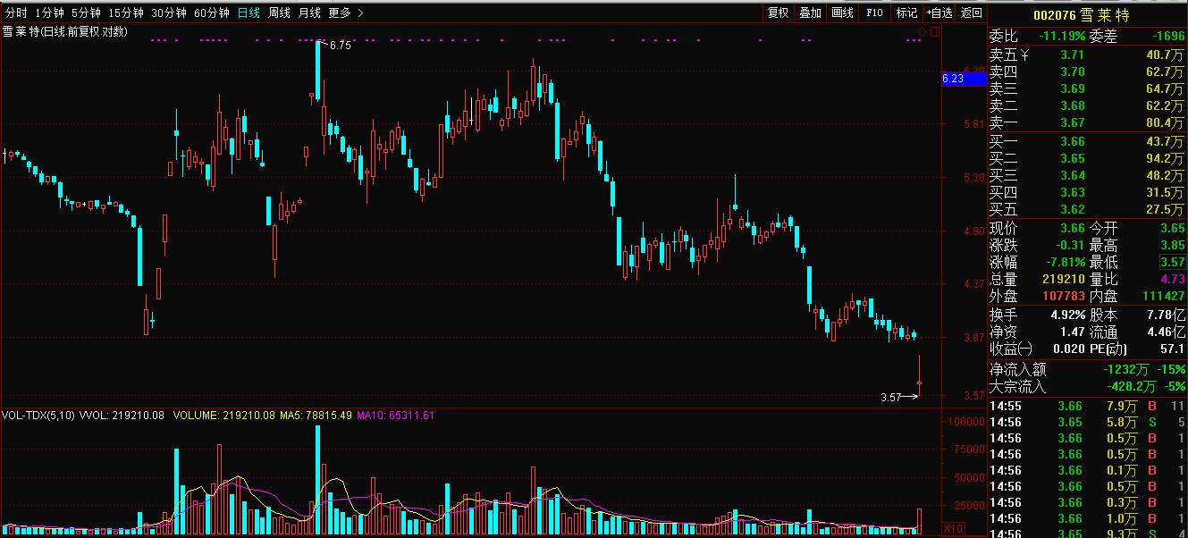Select the 30分钟 period tab
The image size is (1188, 538).
[x=169, y=13]
